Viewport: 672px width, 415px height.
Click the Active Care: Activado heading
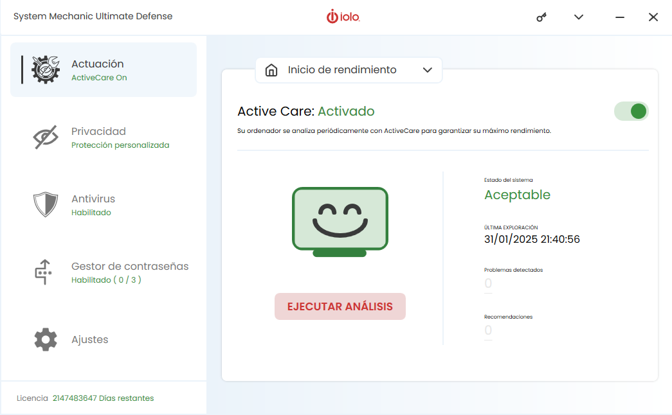[306, 111]
